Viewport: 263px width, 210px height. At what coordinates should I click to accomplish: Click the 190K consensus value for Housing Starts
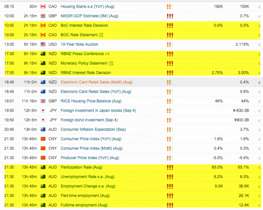tap(218, 6)
